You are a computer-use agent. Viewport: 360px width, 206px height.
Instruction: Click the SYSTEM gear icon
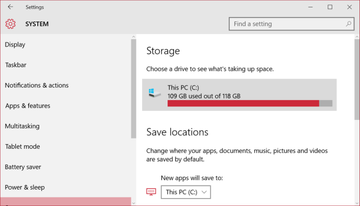click(x=10, y=24)
